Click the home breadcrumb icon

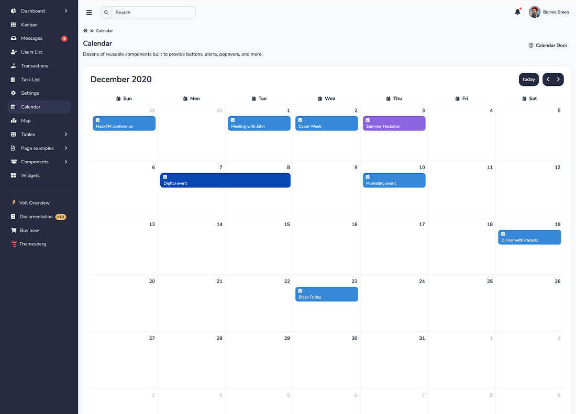[85, 31]
